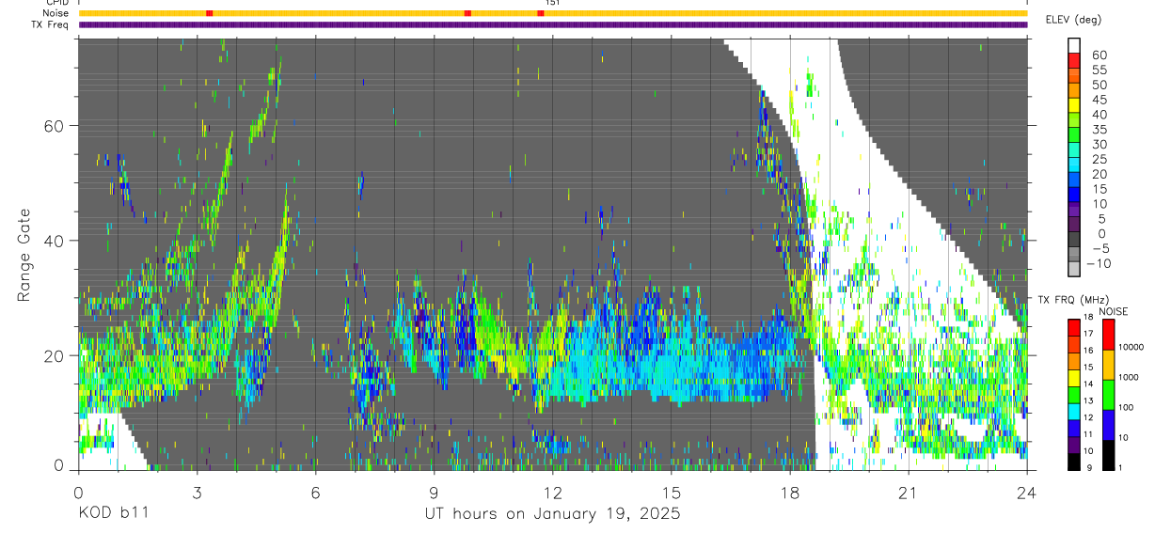The width and height of the screenshot is (1155, 533).
Task: Click the '60' tick on the Range Gate axis
Action: 55,126
